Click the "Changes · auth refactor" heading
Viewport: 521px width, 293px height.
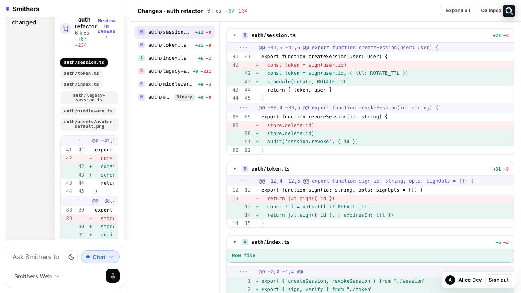[x=170, y=11]
